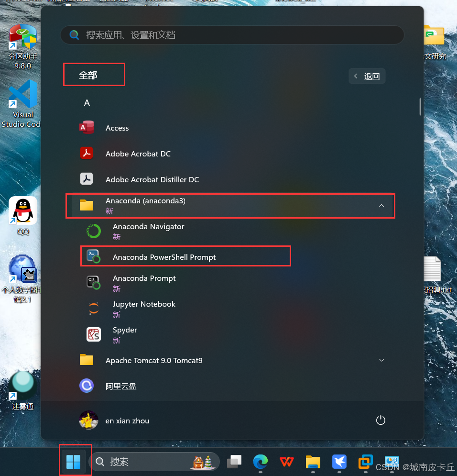Jump to letter index A
The image size is (457, 476).
coord(87,103)
